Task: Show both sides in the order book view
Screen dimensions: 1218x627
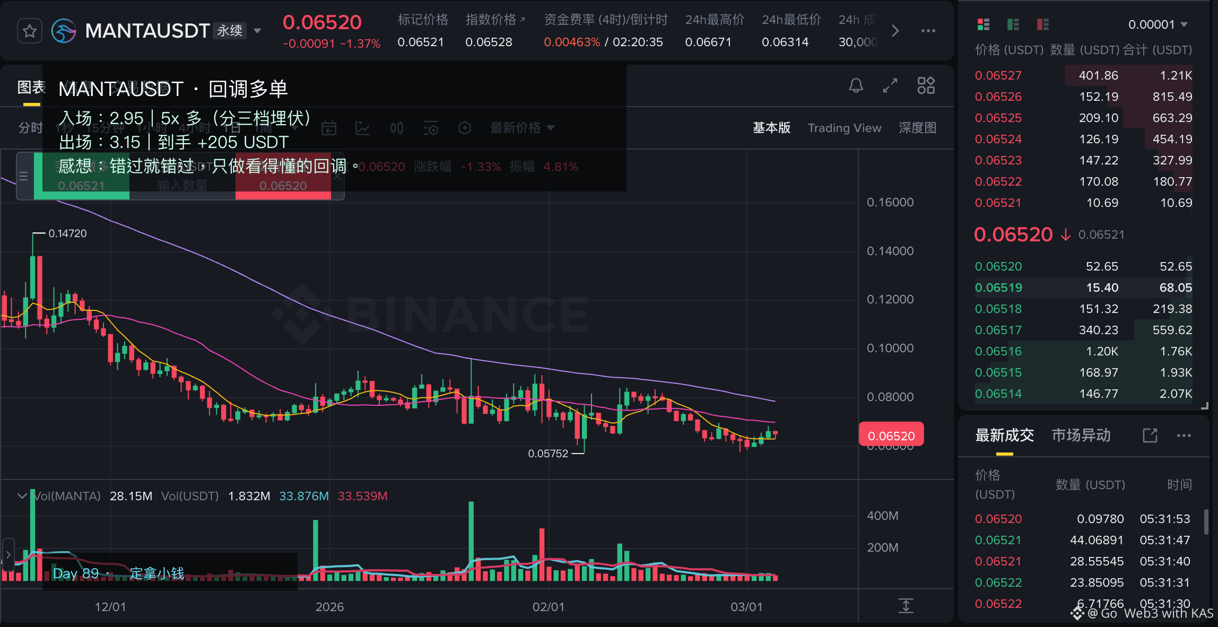Action: tap(984, 24)
